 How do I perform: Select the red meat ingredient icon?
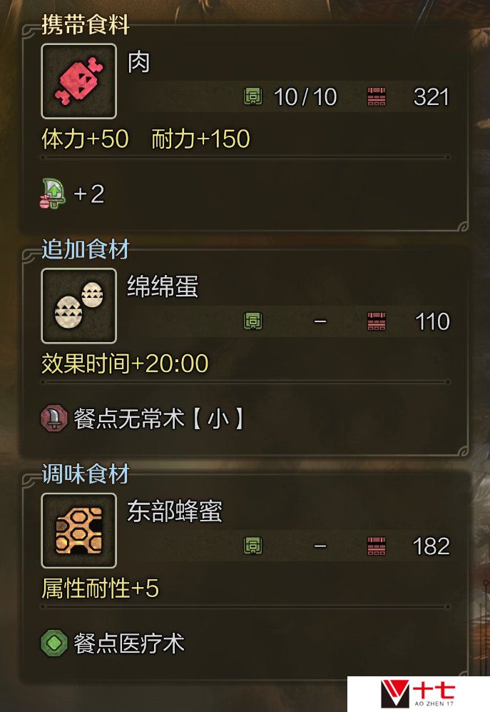(79, 81)
